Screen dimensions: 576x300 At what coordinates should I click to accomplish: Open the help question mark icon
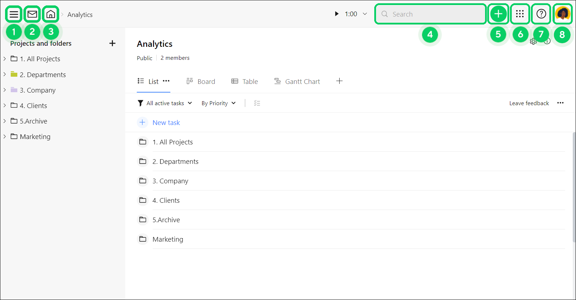[x=541, y=14]
